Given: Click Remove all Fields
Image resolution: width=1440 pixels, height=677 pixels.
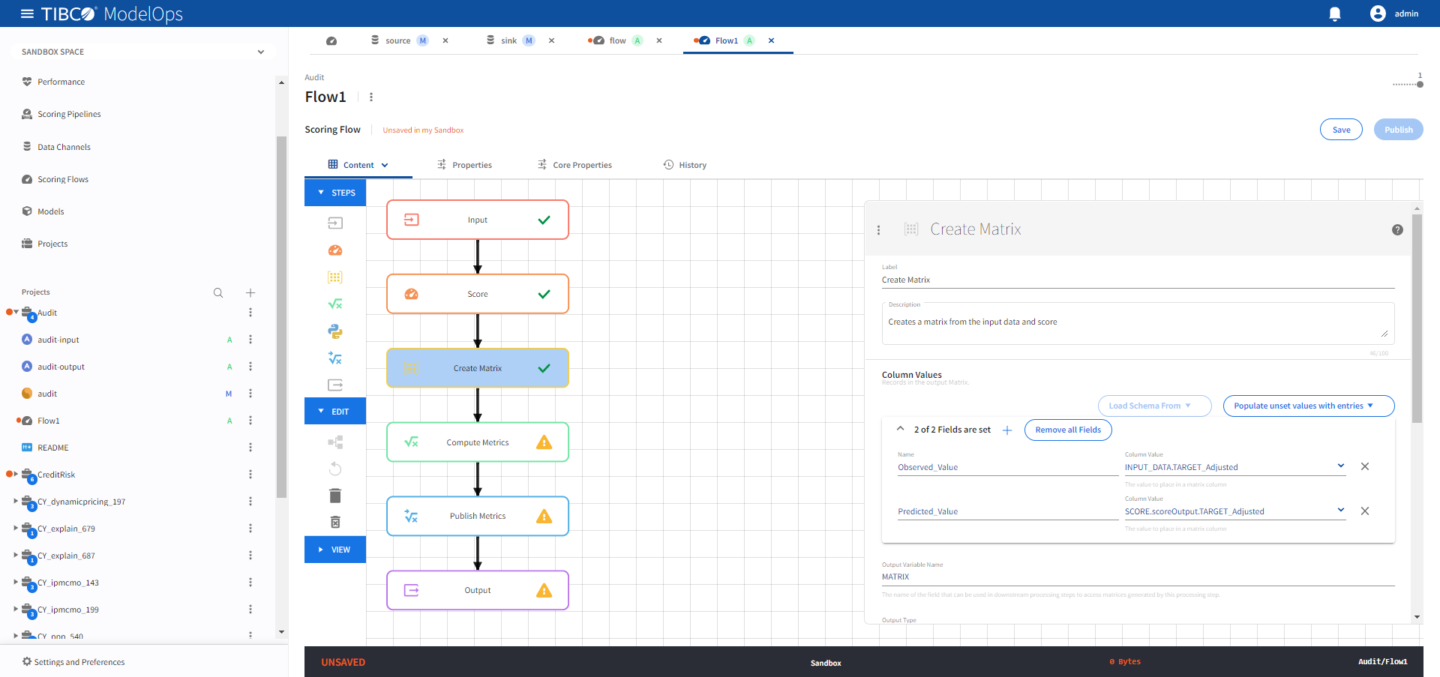Looking at the screenshot, I should click(x=1068, y=430).
